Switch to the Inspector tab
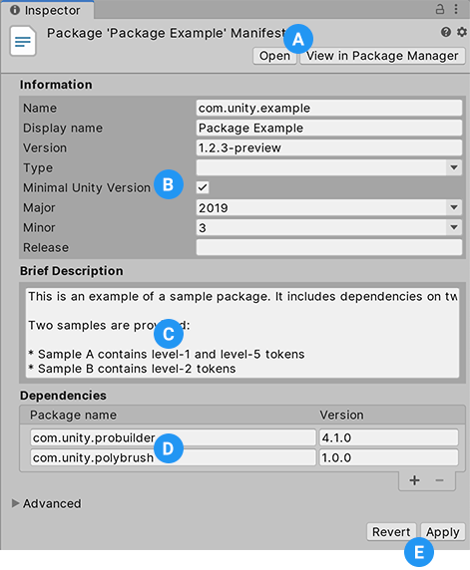 [x=47, y=10]
